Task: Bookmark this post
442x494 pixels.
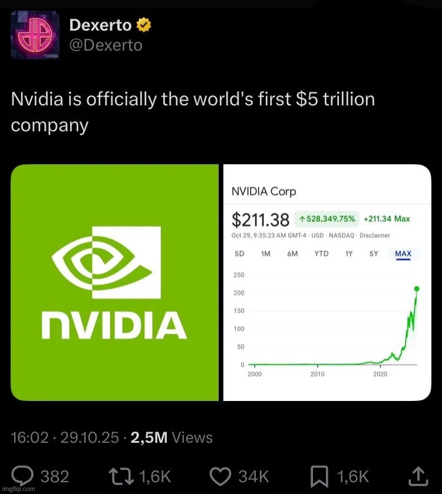Action: pos(319,475)
